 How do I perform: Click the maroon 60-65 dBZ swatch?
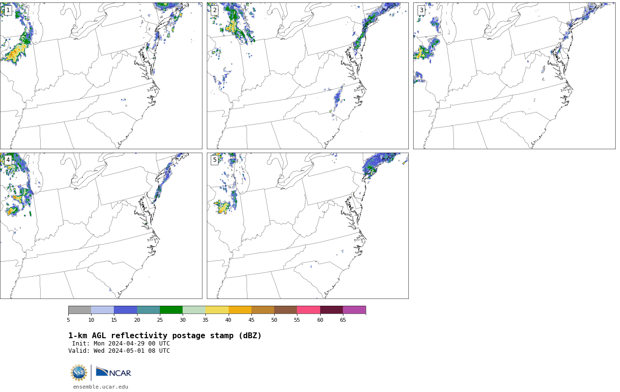[x=331, y=310]
